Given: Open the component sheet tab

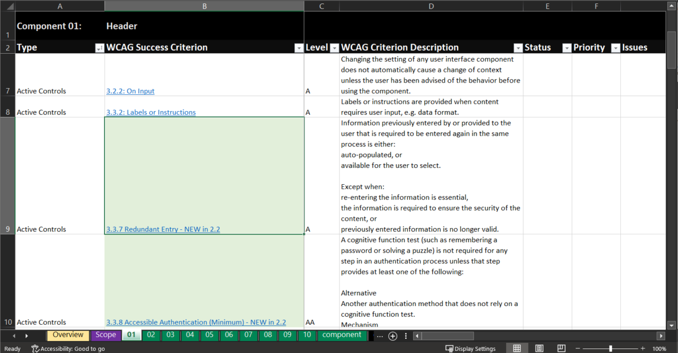Looking at the screenshot, I should pyautogui.click(x=342, y=335).
